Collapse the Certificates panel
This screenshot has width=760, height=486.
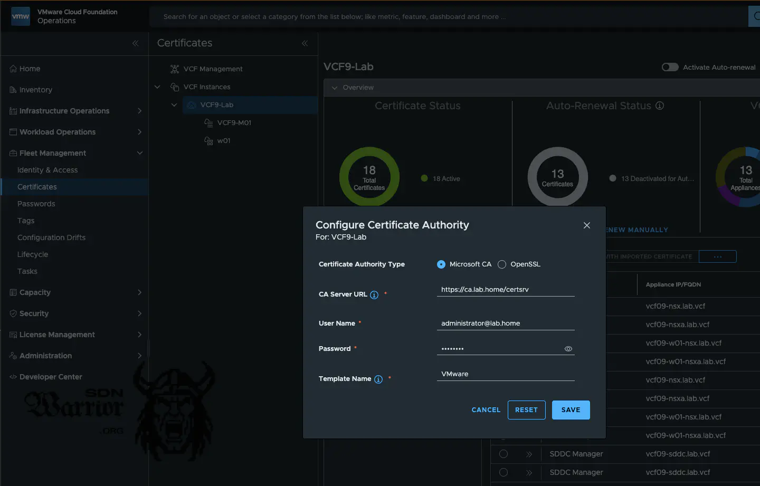tap(305, 43)
